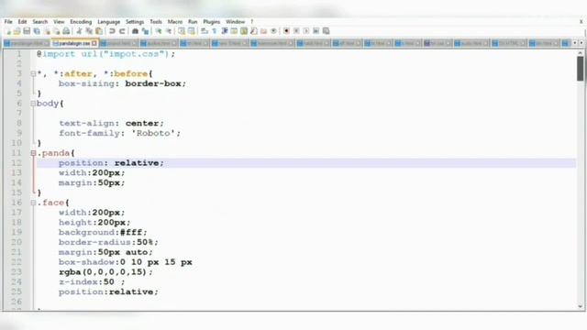Zoom in using toolbar icon
587x330 pixels.
[159, 31]
